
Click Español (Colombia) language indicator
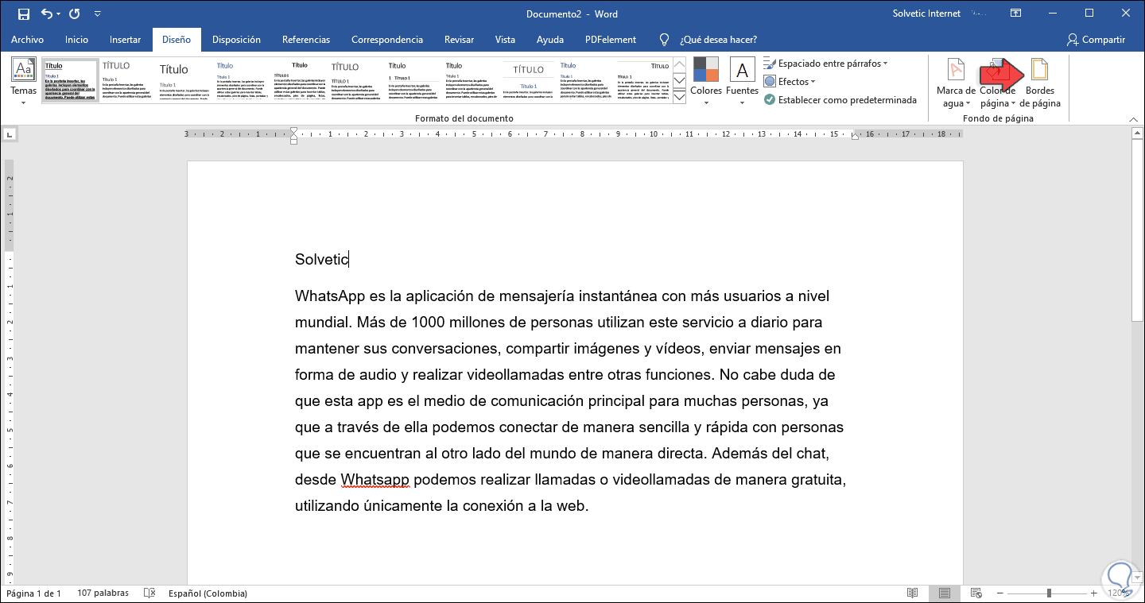[208, 593]
